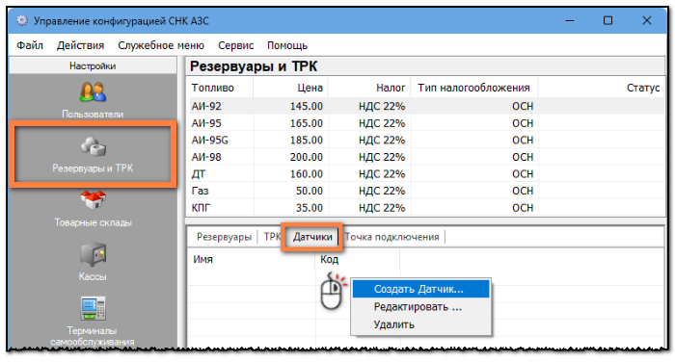Click НДС 22% in the КПГ row
Image resolution: width=675 pixels, height=362 pixels.
(382, 208)
